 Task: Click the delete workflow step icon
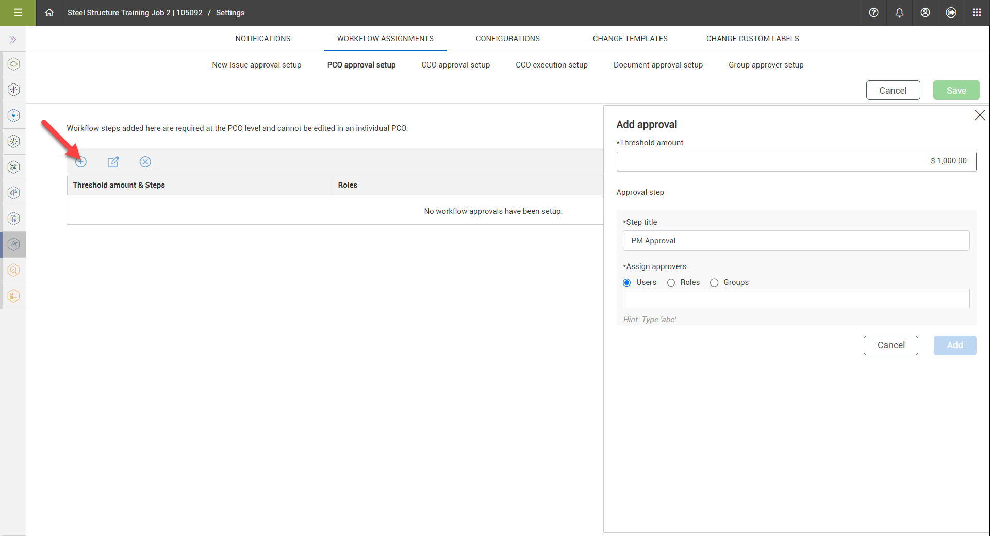145,162
